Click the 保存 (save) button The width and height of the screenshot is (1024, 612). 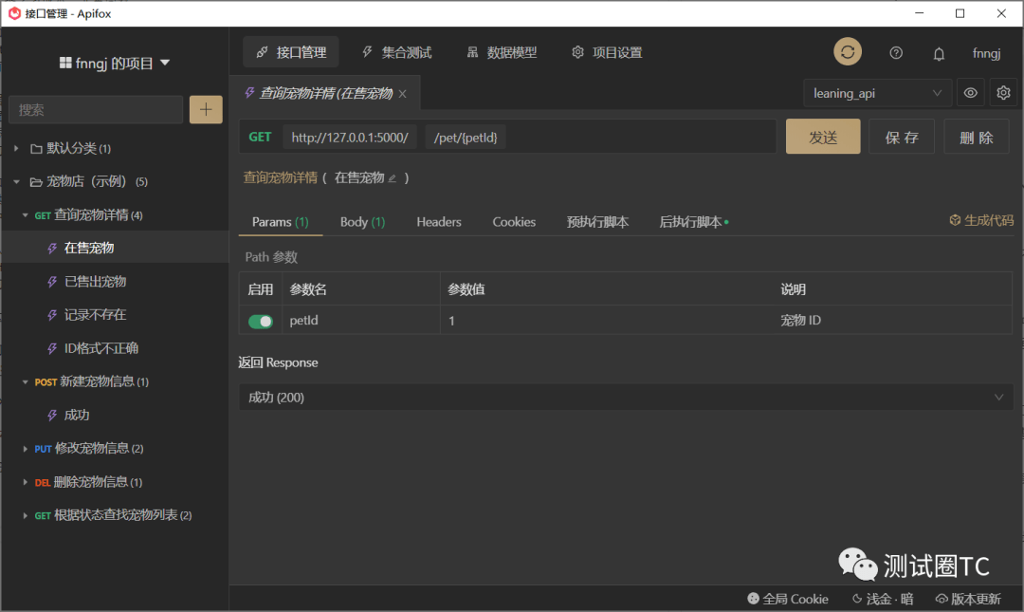click(x=901, y=136)
